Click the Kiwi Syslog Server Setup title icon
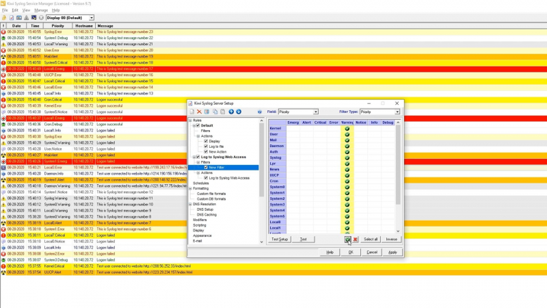Viewport: 547px width, 308px height. 191,103
